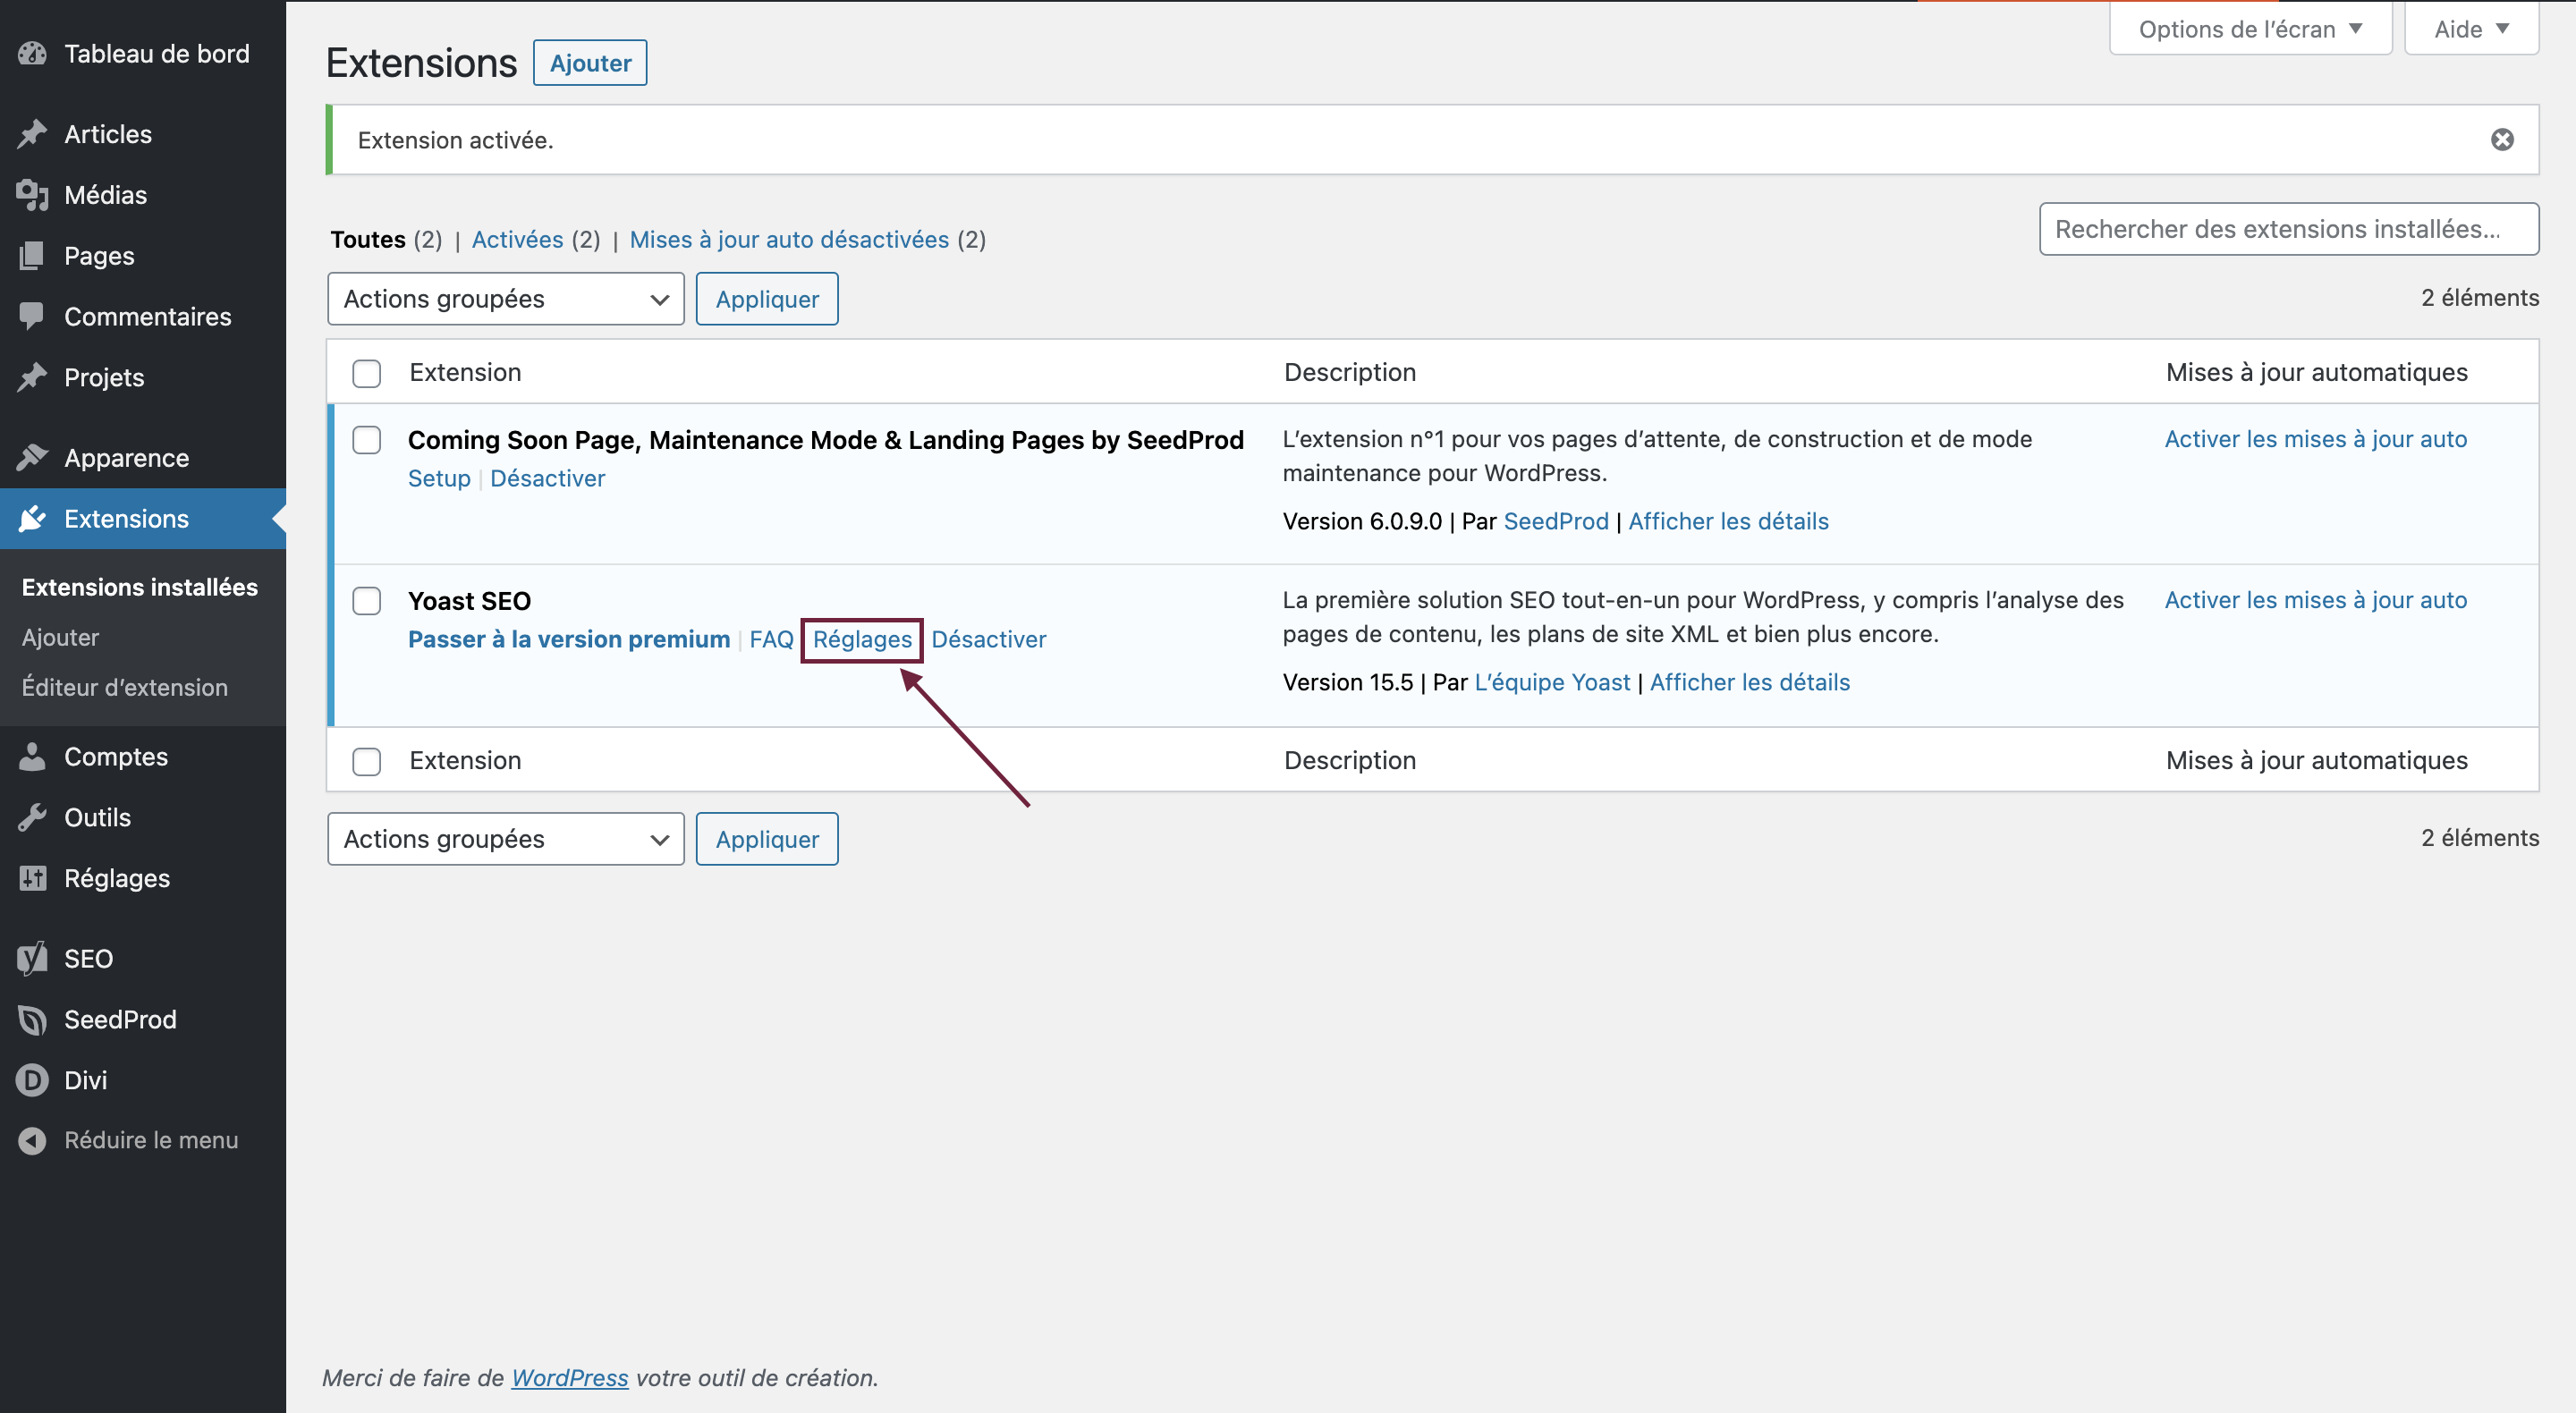Open Extensions installées submenu item
This screenshot has height=1413, width=2576.
coord(140,587)
